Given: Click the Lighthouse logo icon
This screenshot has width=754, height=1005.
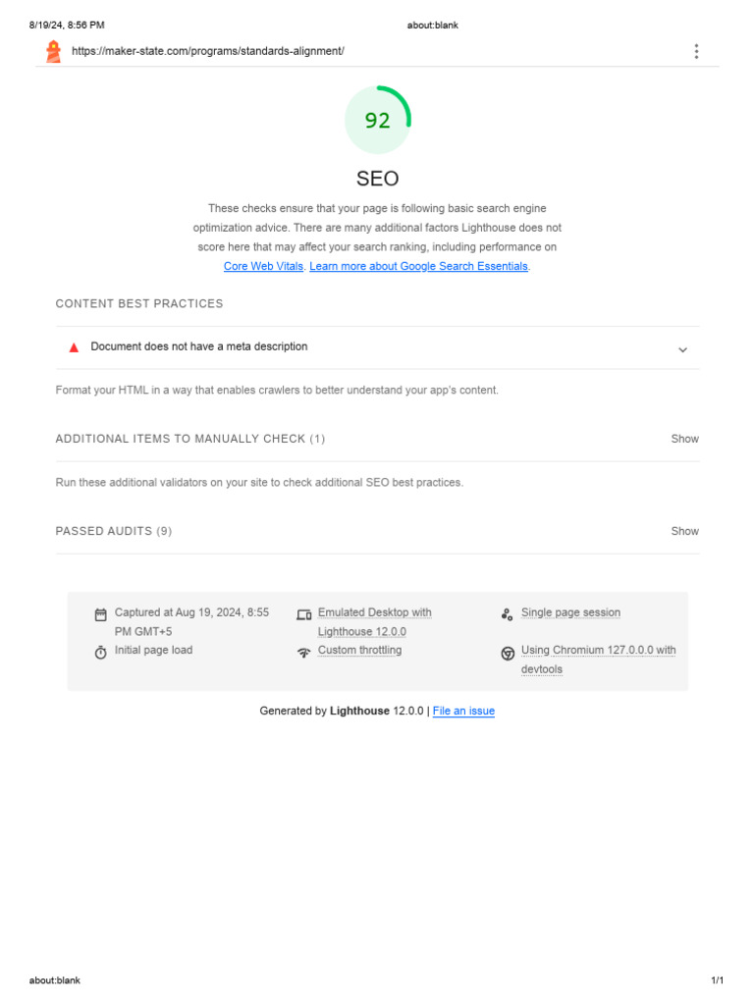Looking at the screenshot, I should [53, 52].
